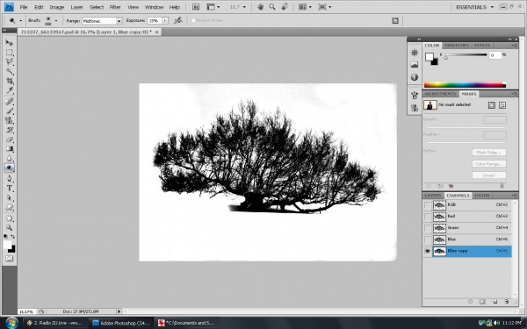Select the Hand tool in toolbox

(9, 218)
